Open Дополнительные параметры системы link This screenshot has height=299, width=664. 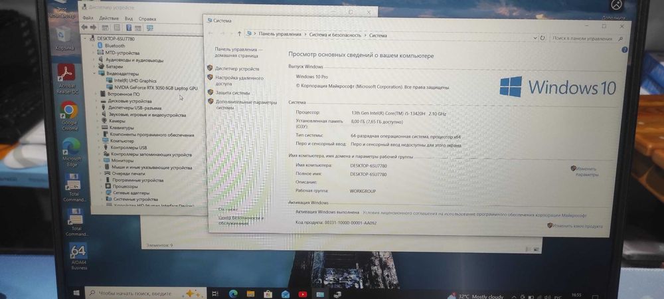pos(246,104)
